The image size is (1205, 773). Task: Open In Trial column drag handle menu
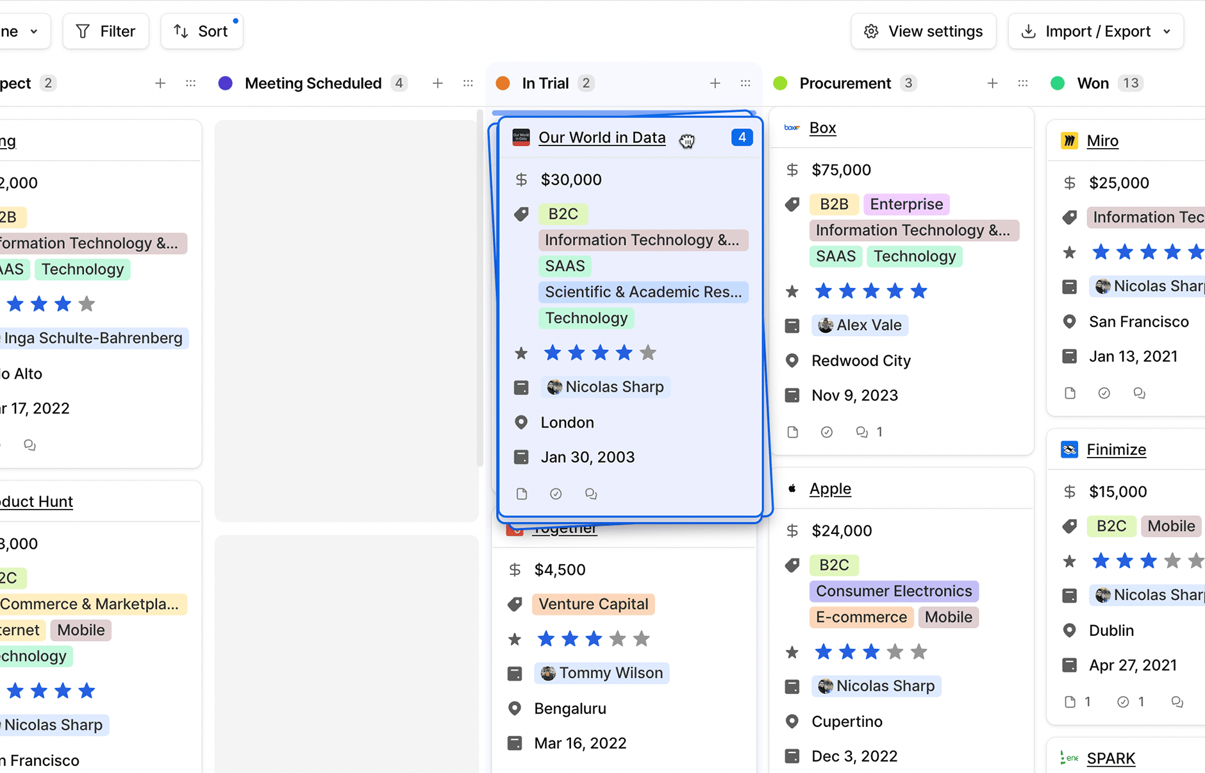click(x=745, y=83)
